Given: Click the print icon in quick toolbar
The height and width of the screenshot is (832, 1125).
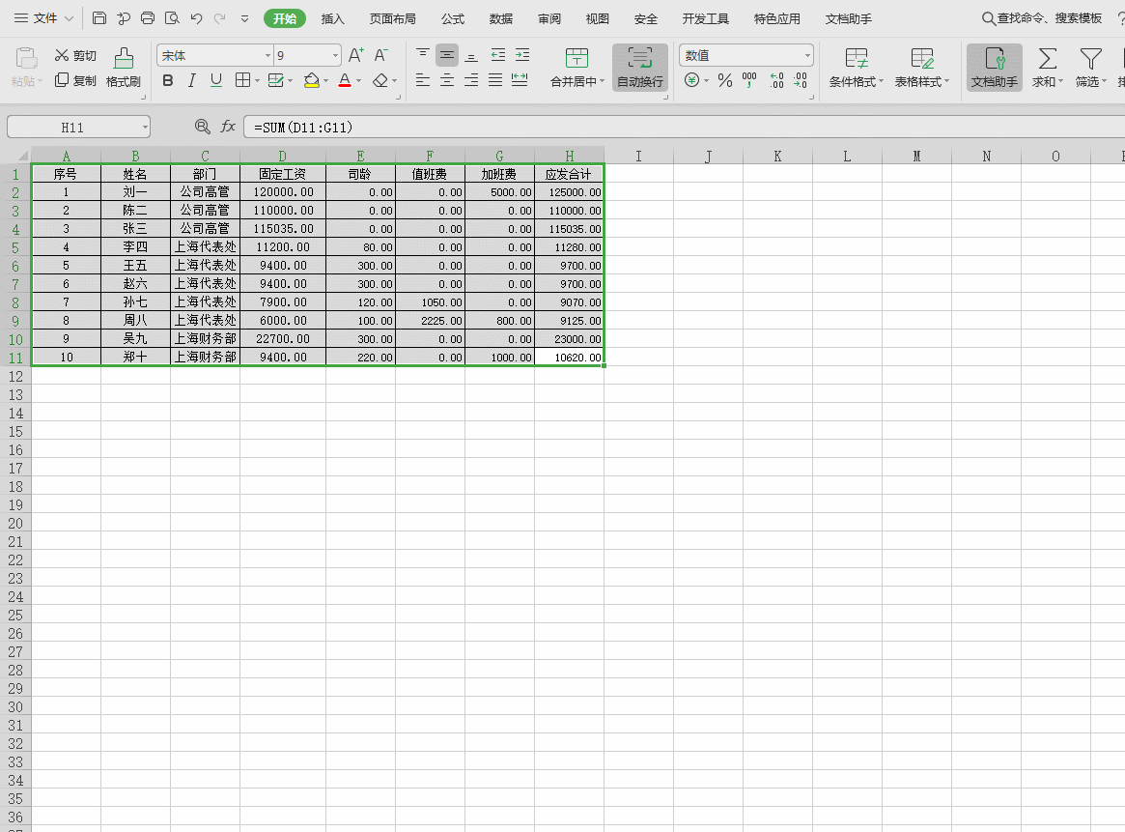Looking at the screenshot, I should [148, 18].
